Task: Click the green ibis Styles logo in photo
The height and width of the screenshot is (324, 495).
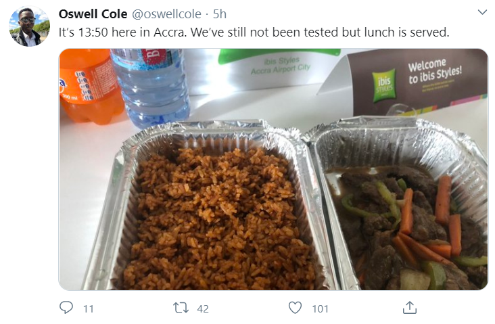Action: 384,86
